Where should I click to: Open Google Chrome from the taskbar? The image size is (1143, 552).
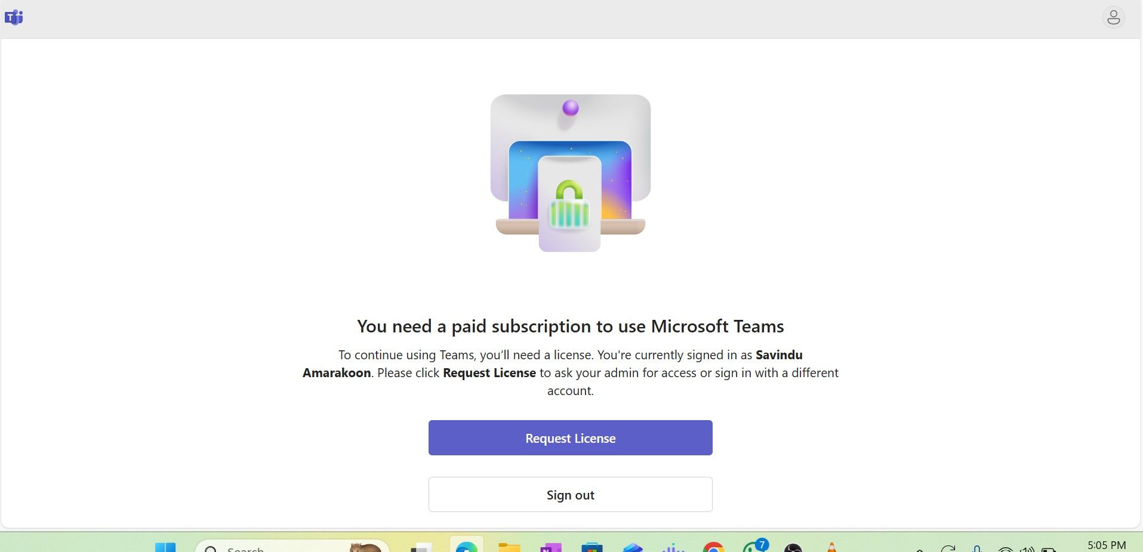coord(713,547)
